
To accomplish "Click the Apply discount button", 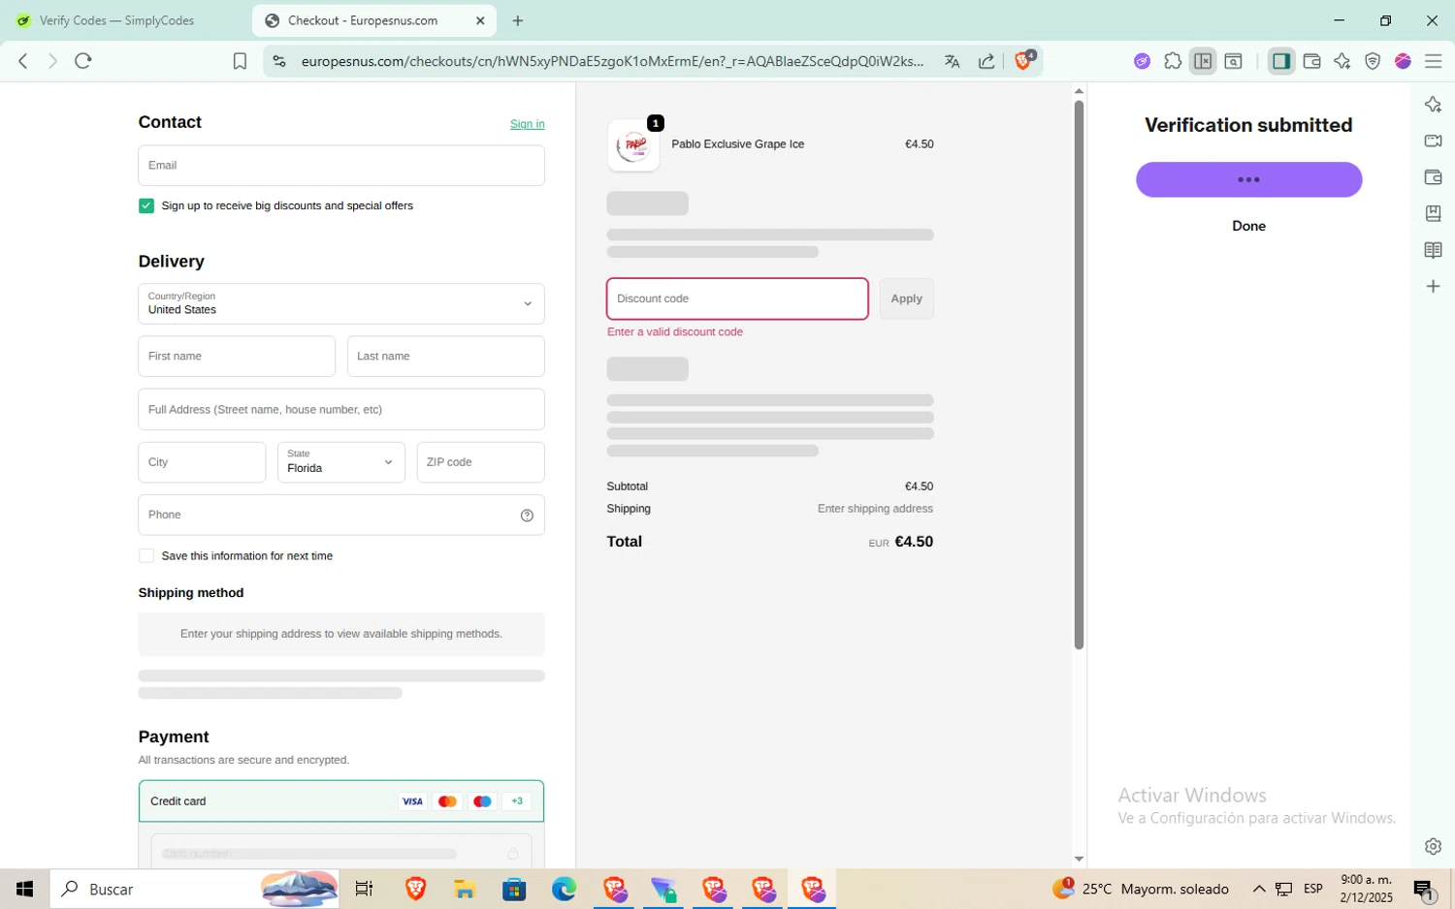I will 907,298.
